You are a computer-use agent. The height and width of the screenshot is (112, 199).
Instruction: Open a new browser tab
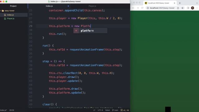click(x=180, y=3)
